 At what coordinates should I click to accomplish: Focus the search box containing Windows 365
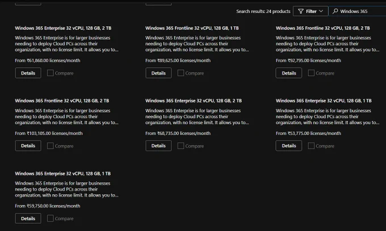tap(357, 11)
